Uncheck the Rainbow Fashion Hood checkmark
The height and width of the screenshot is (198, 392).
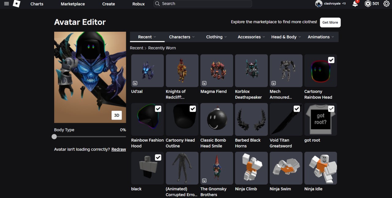click(158, 109)
